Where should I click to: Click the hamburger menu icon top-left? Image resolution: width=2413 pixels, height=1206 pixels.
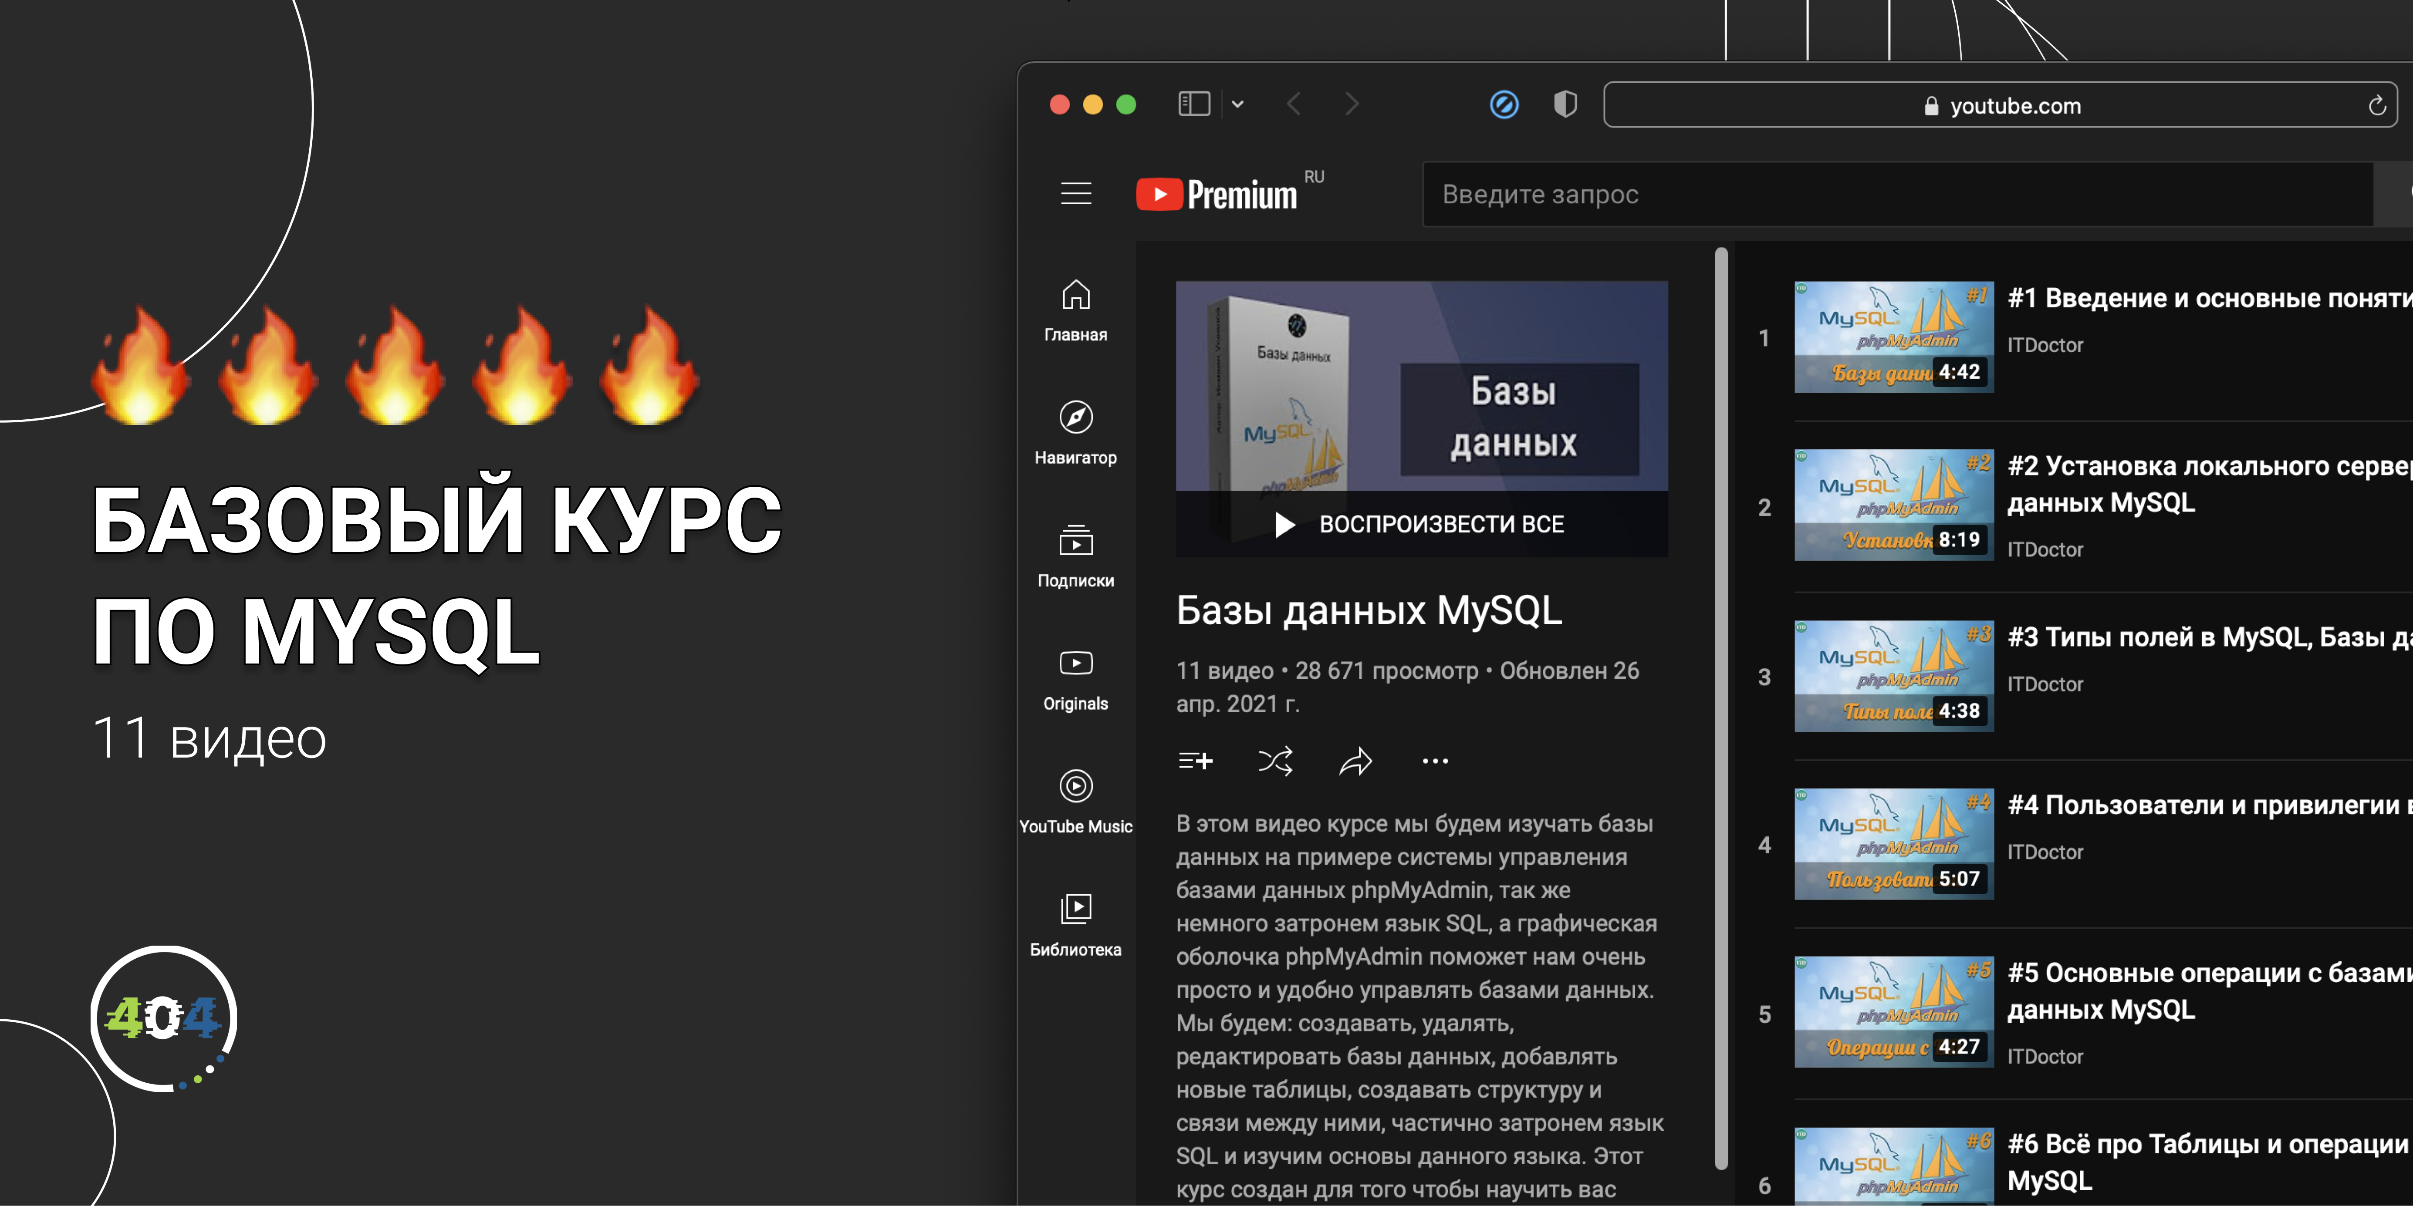tap(1077, 192)
